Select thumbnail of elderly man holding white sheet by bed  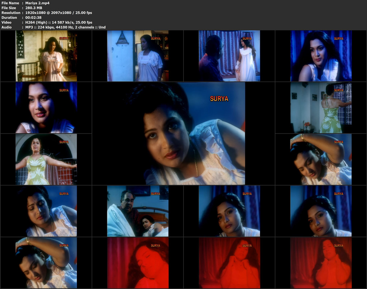(x=138, y=211)
